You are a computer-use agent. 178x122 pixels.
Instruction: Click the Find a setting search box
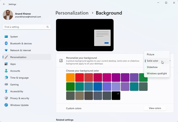tap(27, 27)
